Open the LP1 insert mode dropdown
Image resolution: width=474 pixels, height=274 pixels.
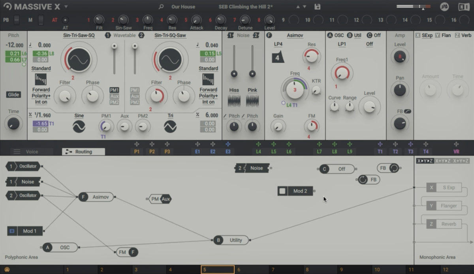pos(342,44)
